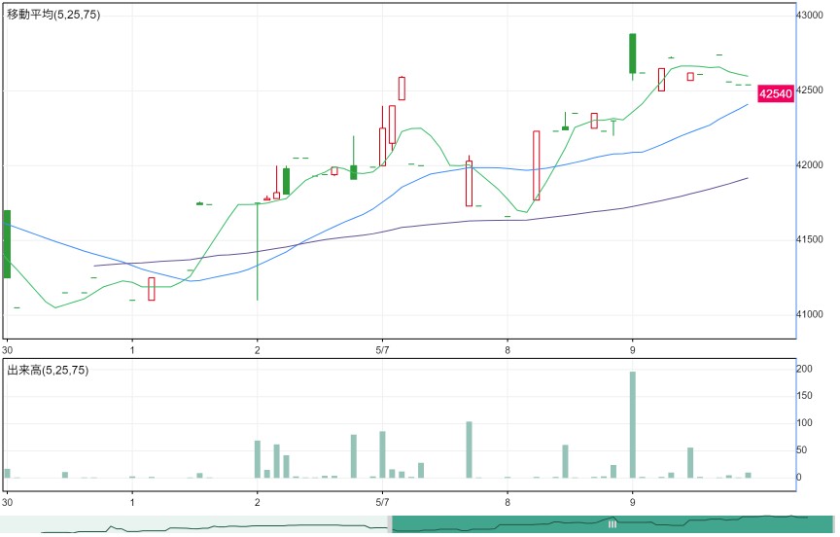The image size is (840, 537).
Task: Click the volume bar near 100 before date 8
Action: [470, 449]
